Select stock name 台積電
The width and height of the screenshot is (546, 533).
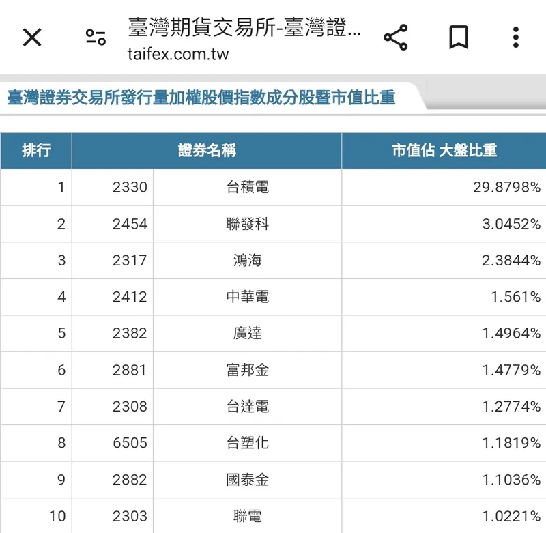(x=248, y=187)
